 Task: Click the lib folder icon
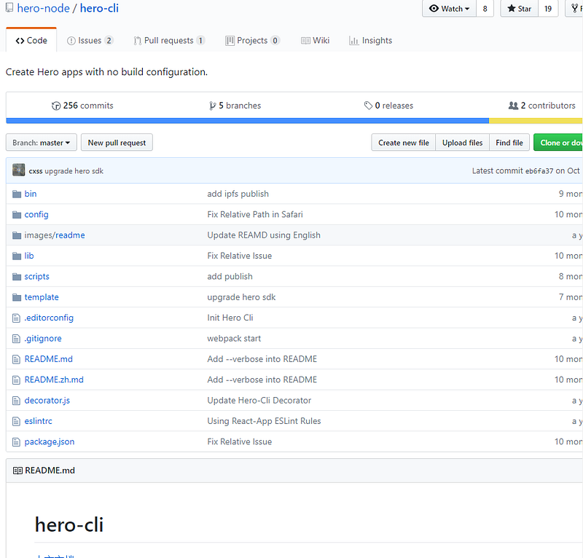tap(17, 256)
